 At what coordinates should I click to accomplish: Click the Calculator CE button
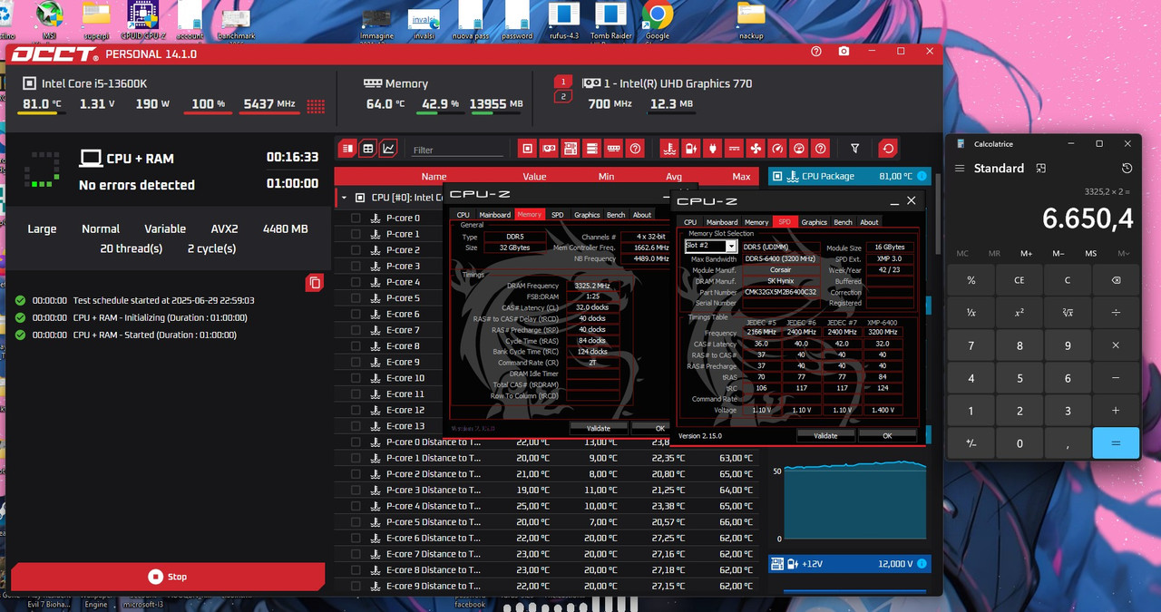pyautogui.click(x=1019, y=280)
